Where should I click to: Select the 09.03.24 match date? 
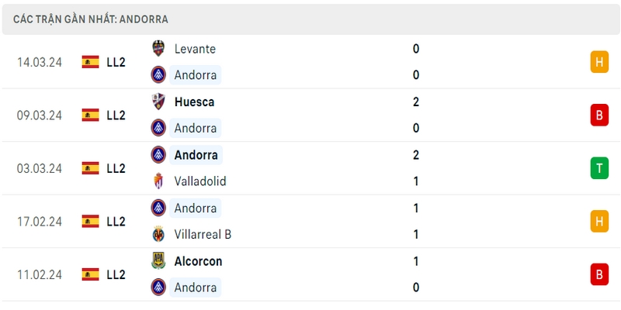pos(40,115)
